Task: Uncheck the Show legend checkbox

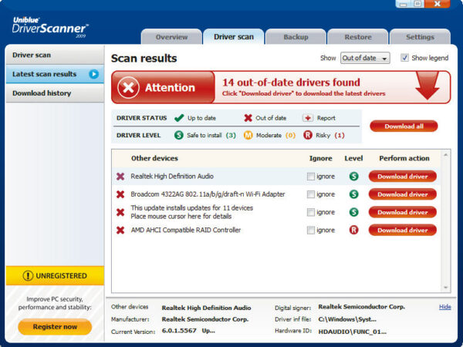Action: click(404, 58)
